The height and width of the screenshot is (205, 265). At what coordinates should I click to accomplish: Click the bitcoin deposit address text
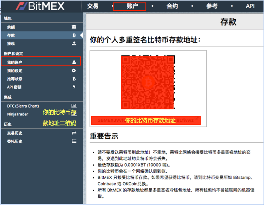pos(146,120)
